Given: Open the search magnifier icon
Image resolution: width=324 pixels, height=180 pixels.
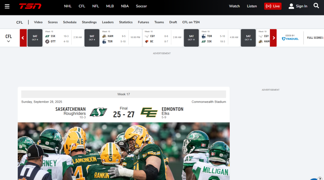Looking at the screenshot, I should pos(316,6).
